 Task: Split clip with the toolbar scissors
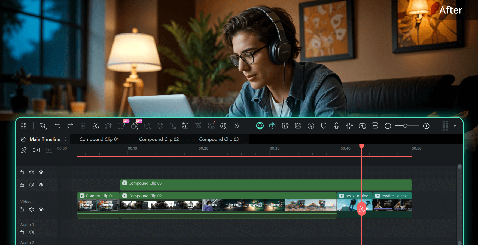96,126
